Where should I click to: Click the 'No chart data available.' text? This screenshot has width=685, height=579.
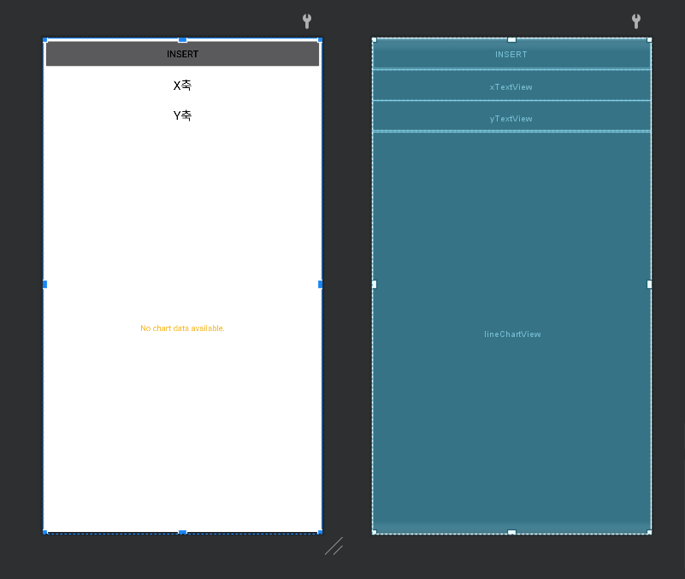(x=183, y=328)
